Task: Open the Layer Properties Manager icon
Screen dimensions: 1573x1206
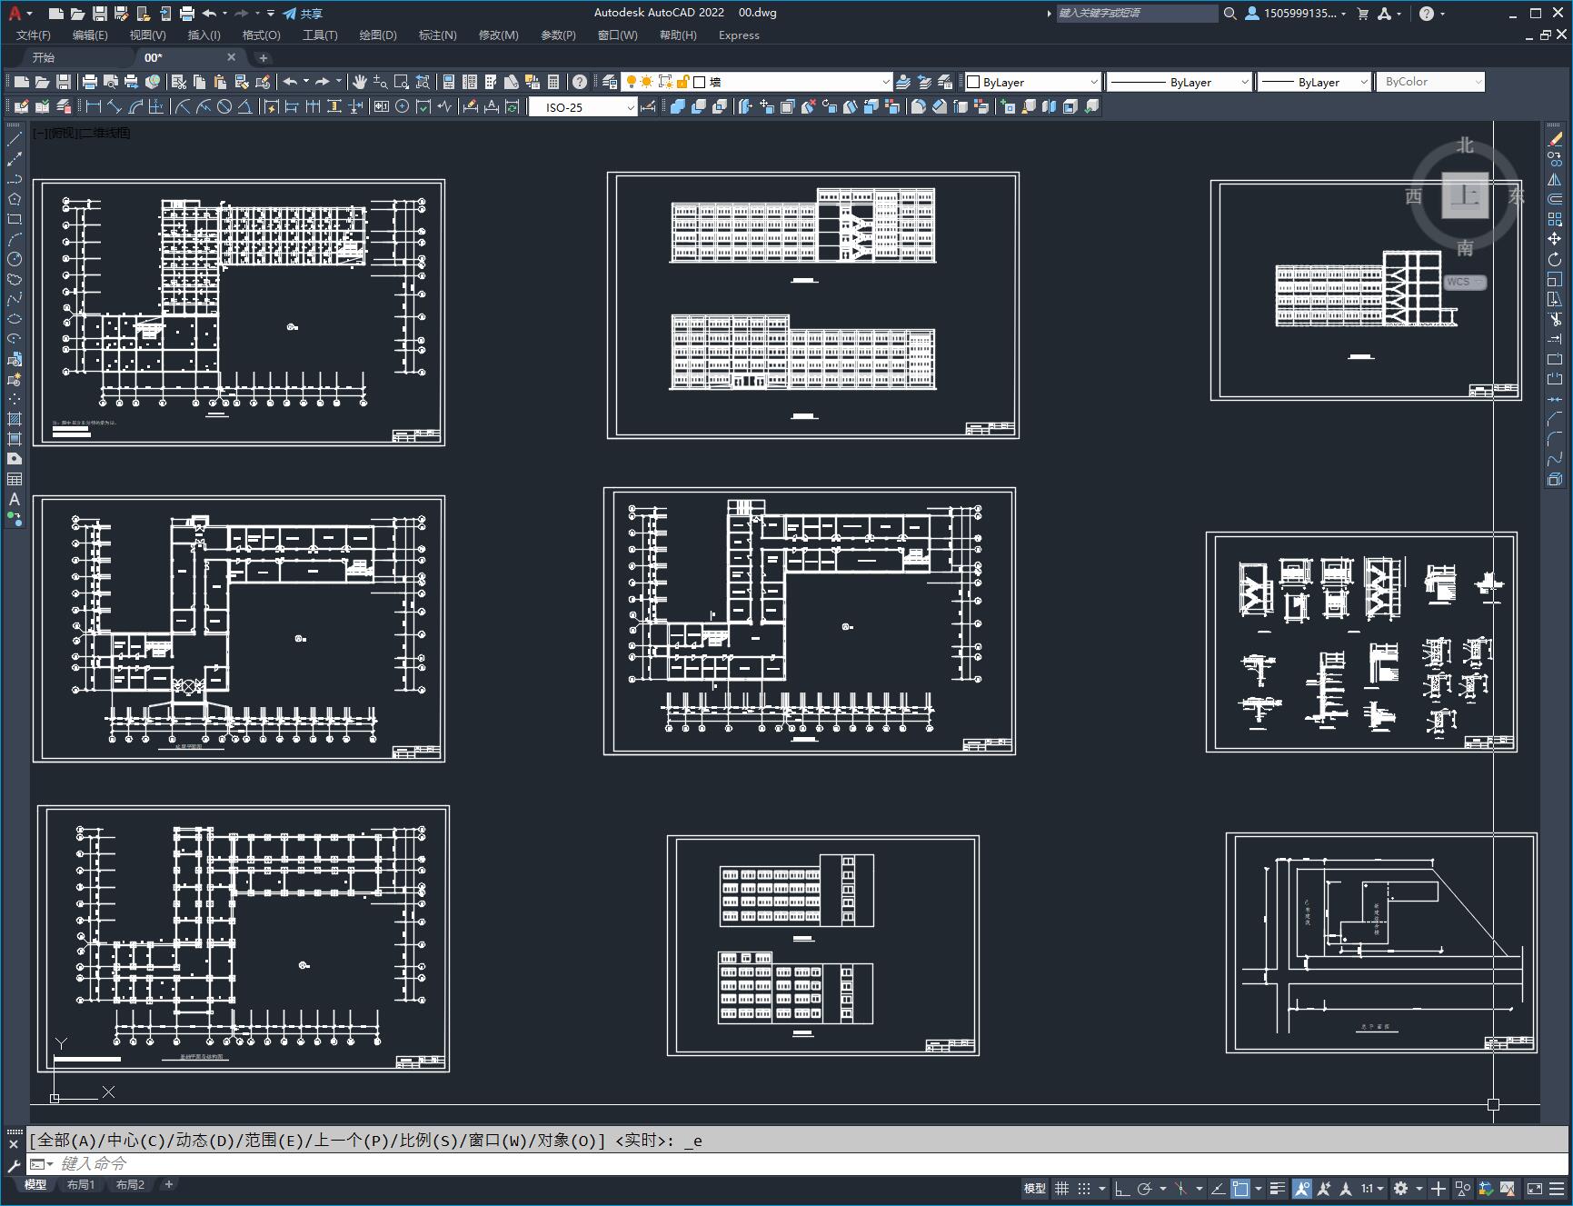Action: [610, 82]
